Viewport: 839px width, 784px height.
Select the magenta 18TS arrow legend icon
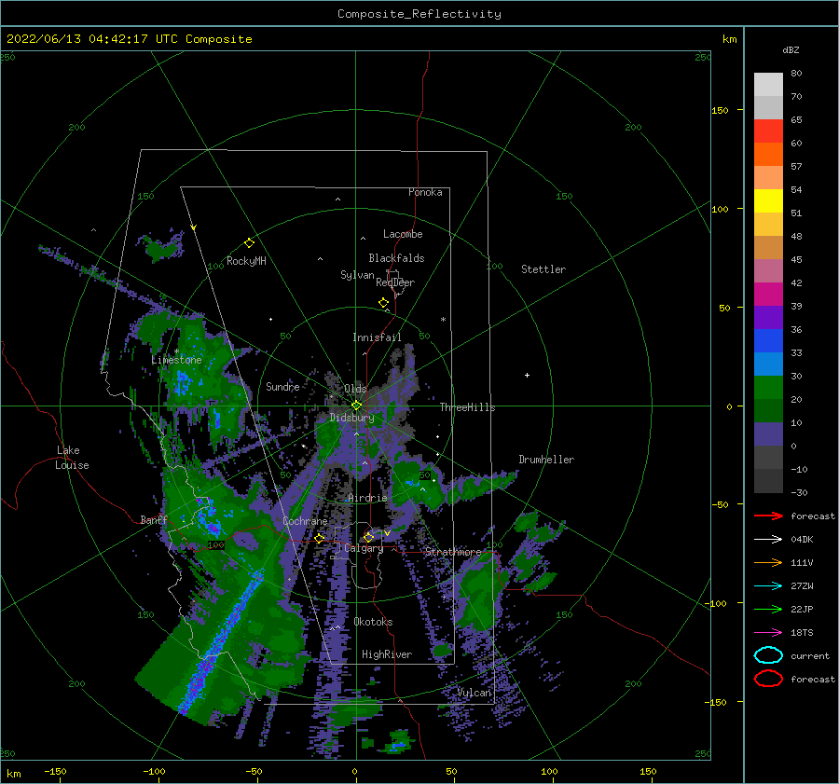coord(768,633)
